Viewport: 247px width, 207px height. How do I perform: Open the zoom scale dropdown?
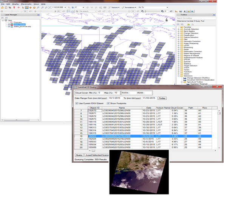(65, 8)
